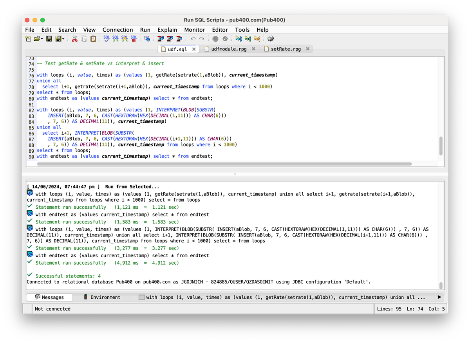Image resolution: width=470 pixels, height=343 pixels.
Task: Expand the Save As dropdown arrow
Action: click(63, 39)
